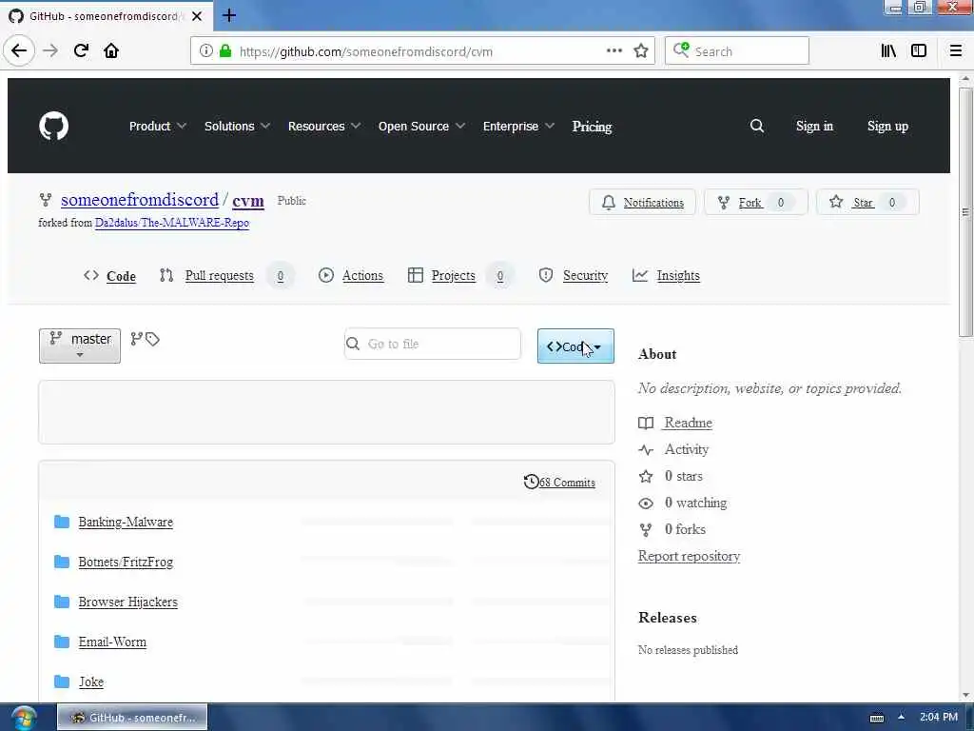974x731 pixels.
Task: Reload the page with the refresh icon
Action: point(82,50)
